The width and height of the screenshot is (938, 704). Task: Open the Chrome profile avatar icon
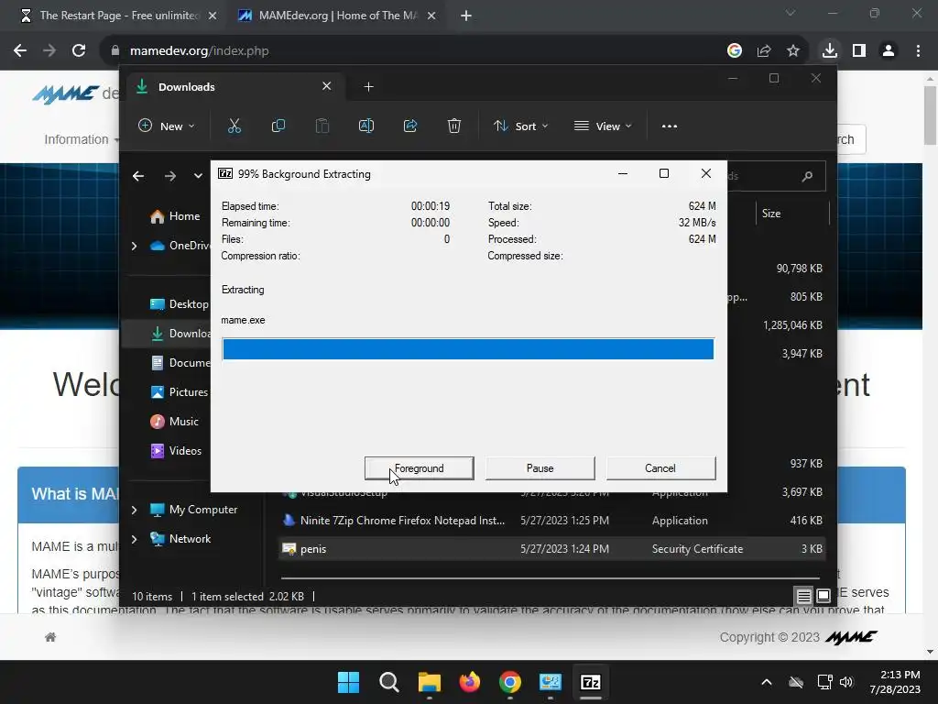889,51
